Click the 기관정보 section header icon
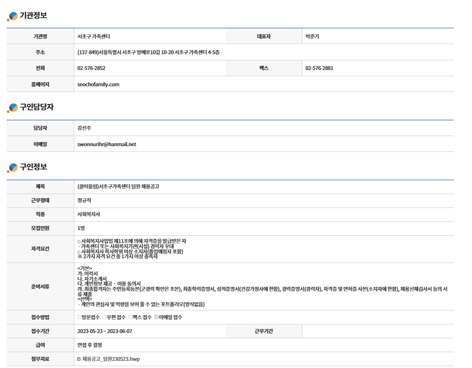This screenshot has height=368, width=472. click(12, 16)
